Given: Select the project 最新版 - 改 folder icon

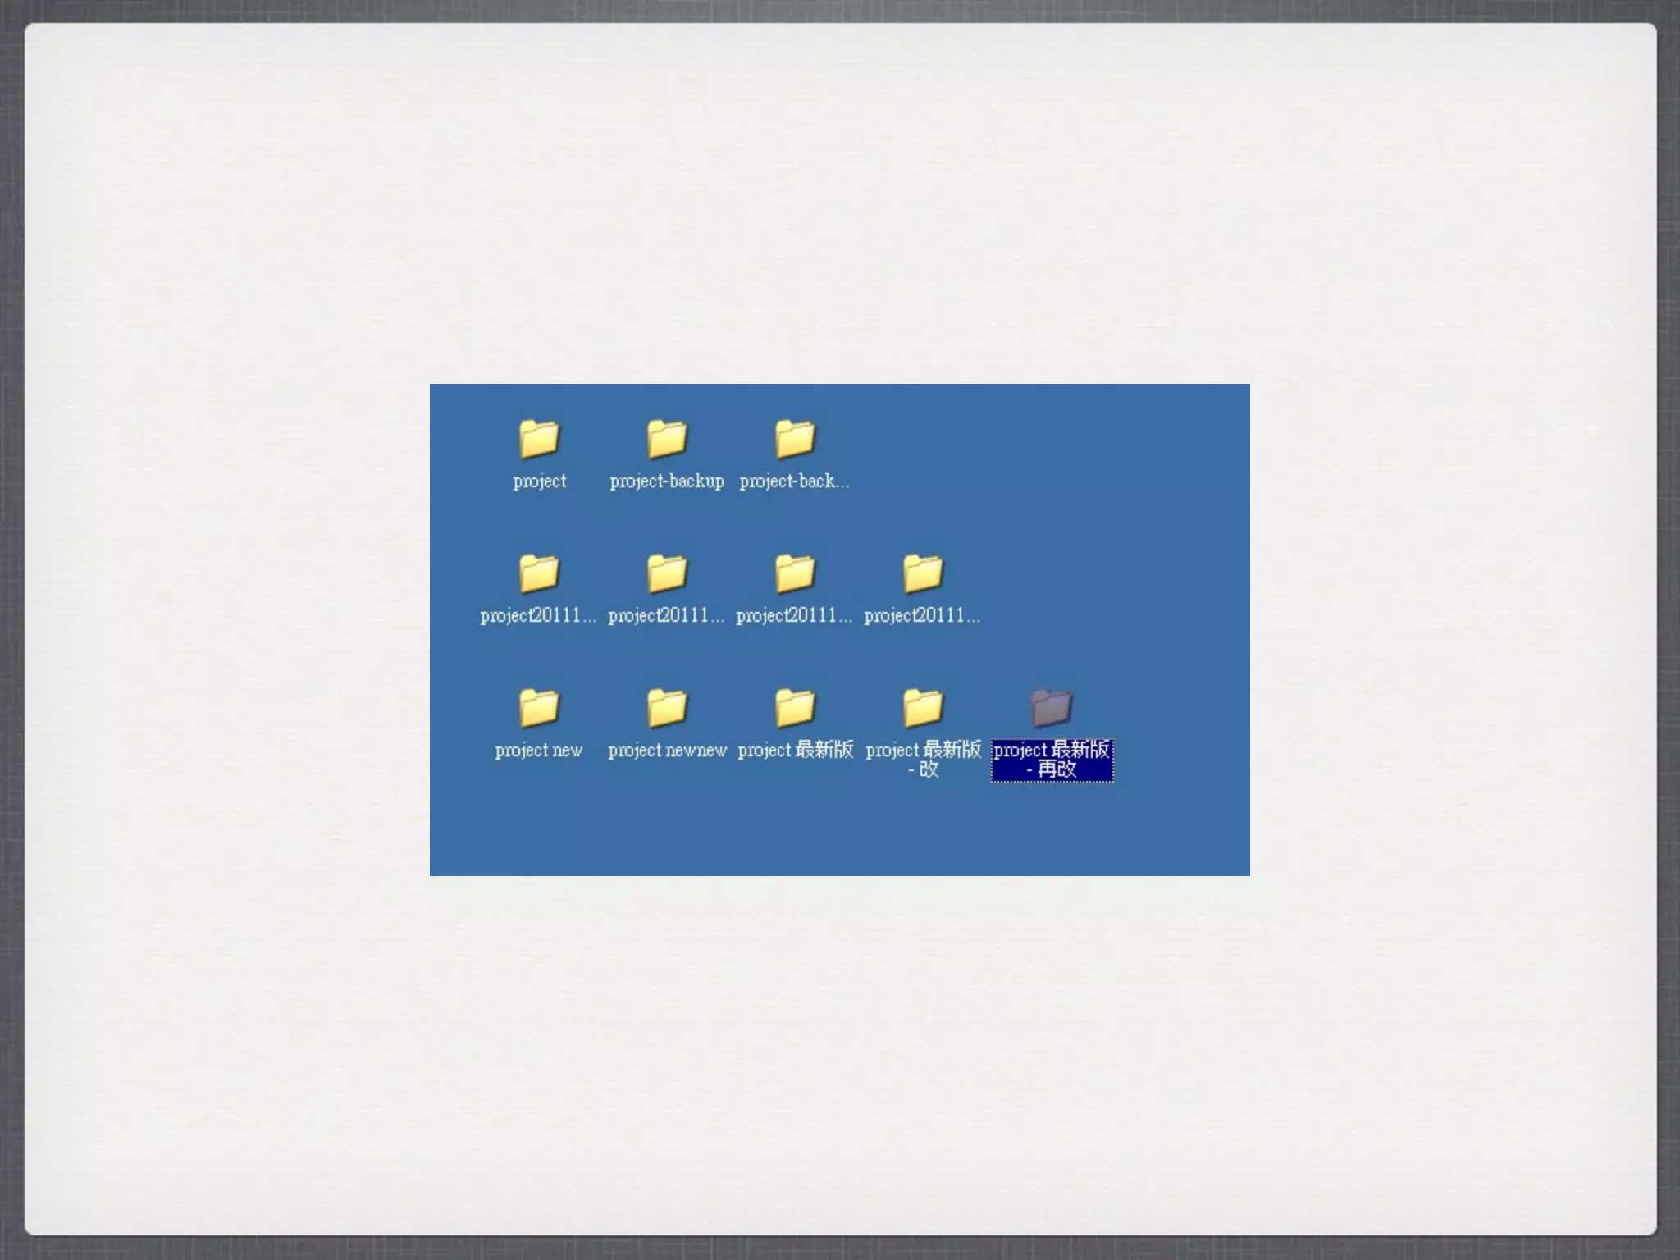Looking at the screenshot, I should click(922, 707).
